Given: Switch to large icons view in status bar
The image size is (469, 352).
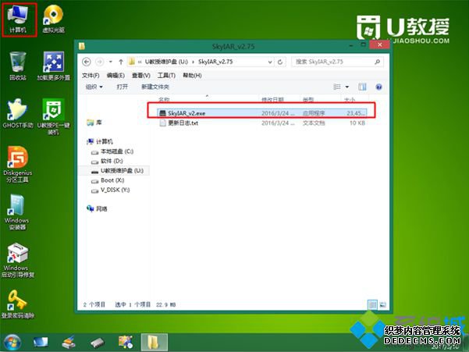Looking at the screenshot, I should [382, 304].
